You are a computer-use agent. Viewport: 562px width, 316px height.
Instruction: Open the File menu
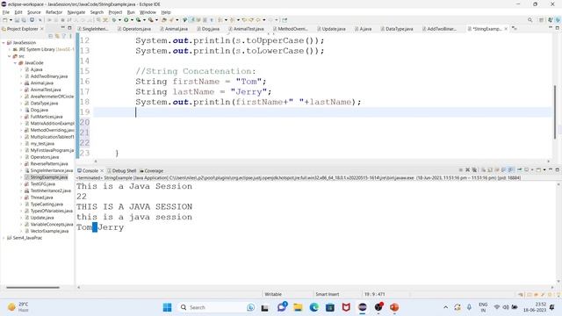[6, 12]
